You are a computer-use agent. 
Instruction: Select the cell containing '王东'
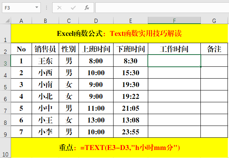pyautogui.click(x=45, y=61)
